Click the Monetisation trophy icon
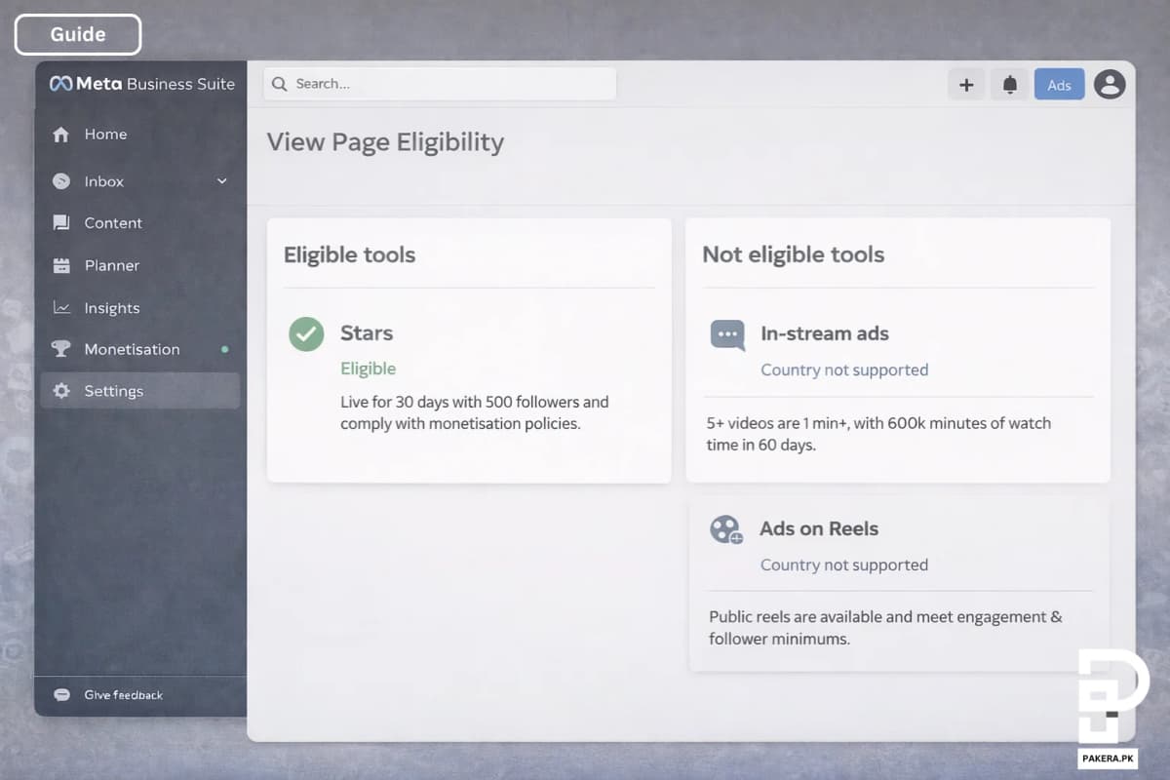Viewport: 1170px width, 780px height. (61, 349)
